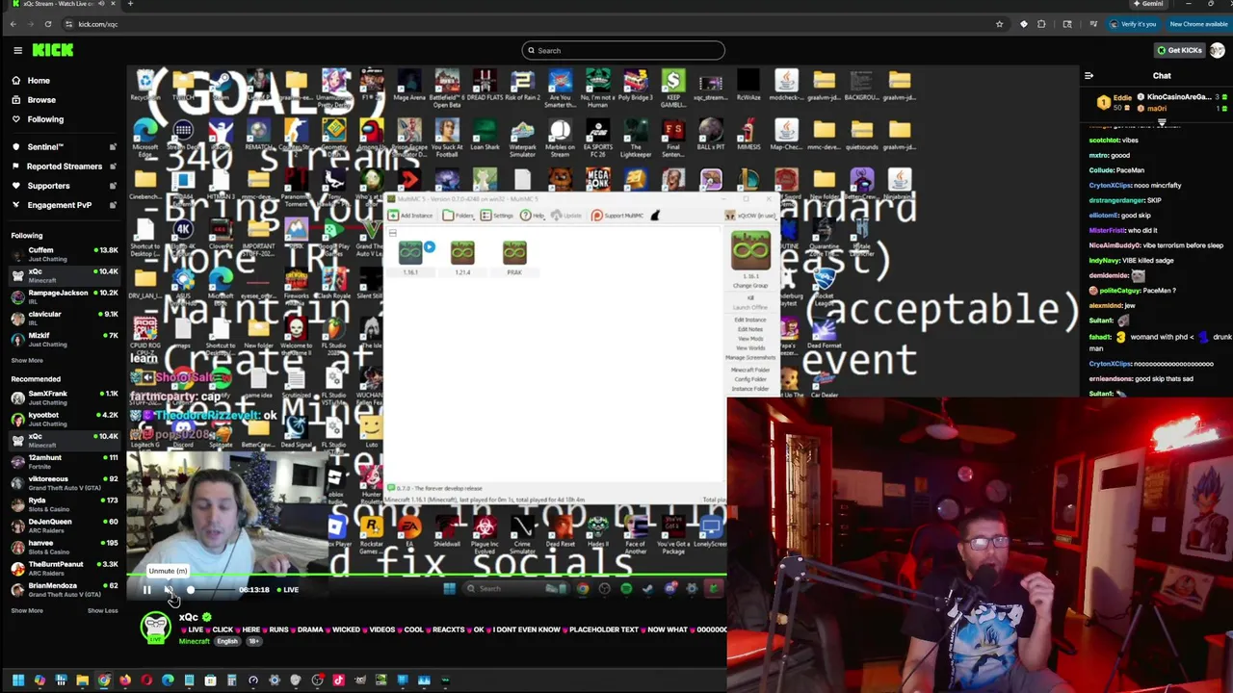Open xQc channel avatar
The height and width of the screenshot is (693, 1233).
click(155, 628)
